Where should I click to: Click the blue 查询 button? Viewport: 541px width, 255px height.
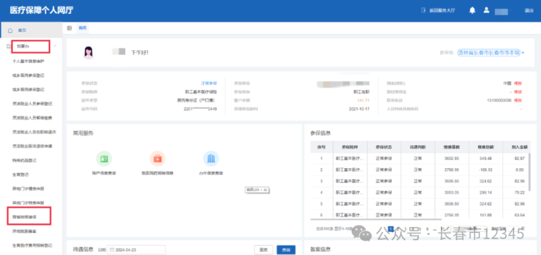[286, 250]
